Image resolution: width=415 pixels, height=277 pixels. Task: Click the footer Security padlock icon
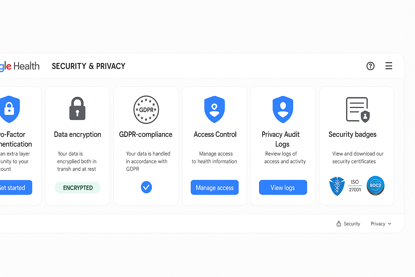(339, 223)
